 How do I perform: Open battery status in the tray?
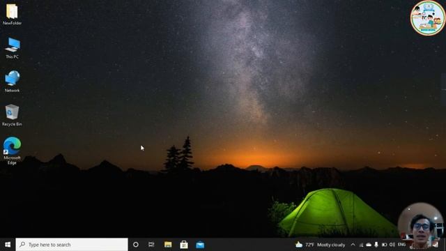[384, 245]
